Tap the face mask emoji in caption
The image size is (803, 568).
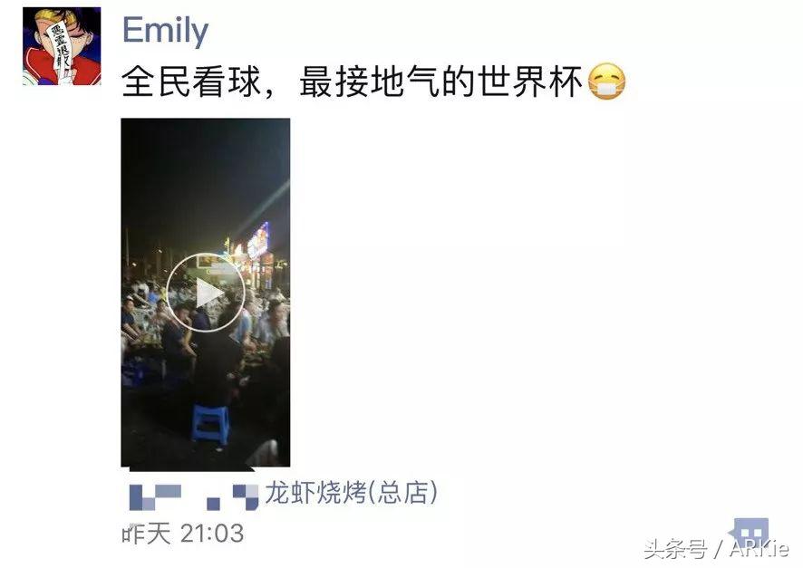click(x=606, y=82)
